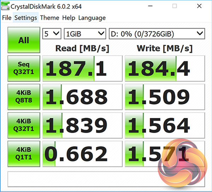
Task: Close the CrystalDiskMark window
Action: [x=199, y=6]
